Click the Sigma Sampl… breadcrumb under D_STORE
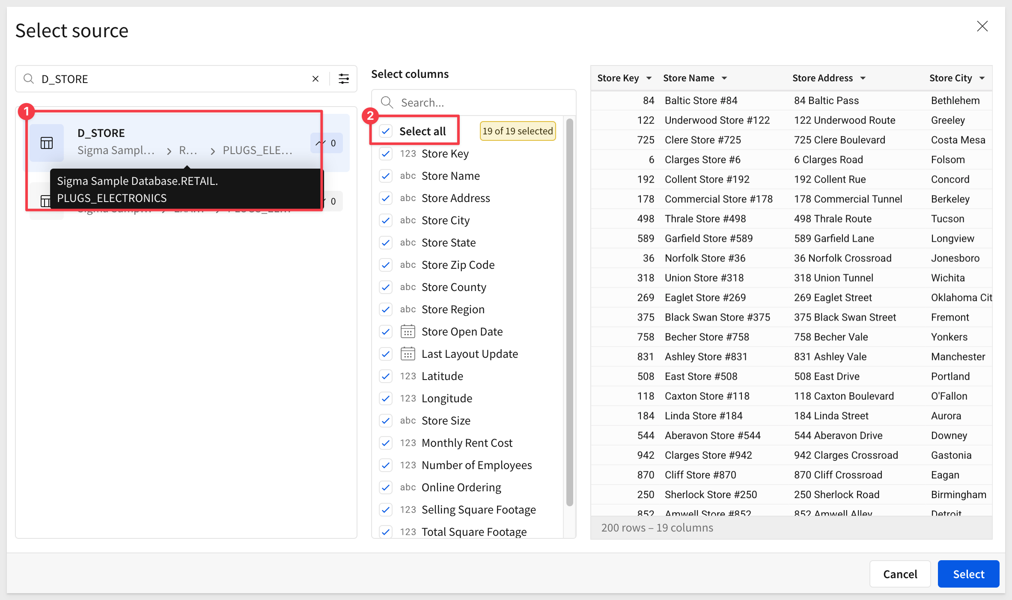1012x600 pixels. click(116, 150)
